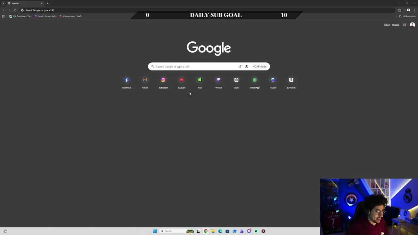Open Microsoft Teams from the taskbar
The width and height of the screenshot is (418, 235).
(242, 231)
